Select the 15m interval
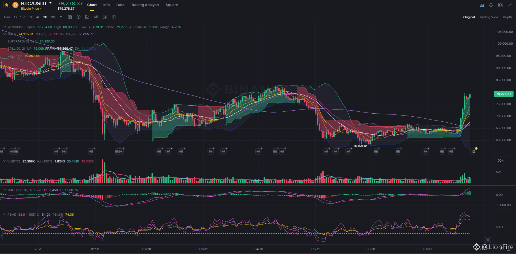The height and width of the screenshot is (254, 516). point(23,17)
